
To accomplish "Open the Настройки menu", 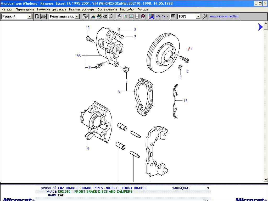I will pyautogui.click(x=127, y=9).
